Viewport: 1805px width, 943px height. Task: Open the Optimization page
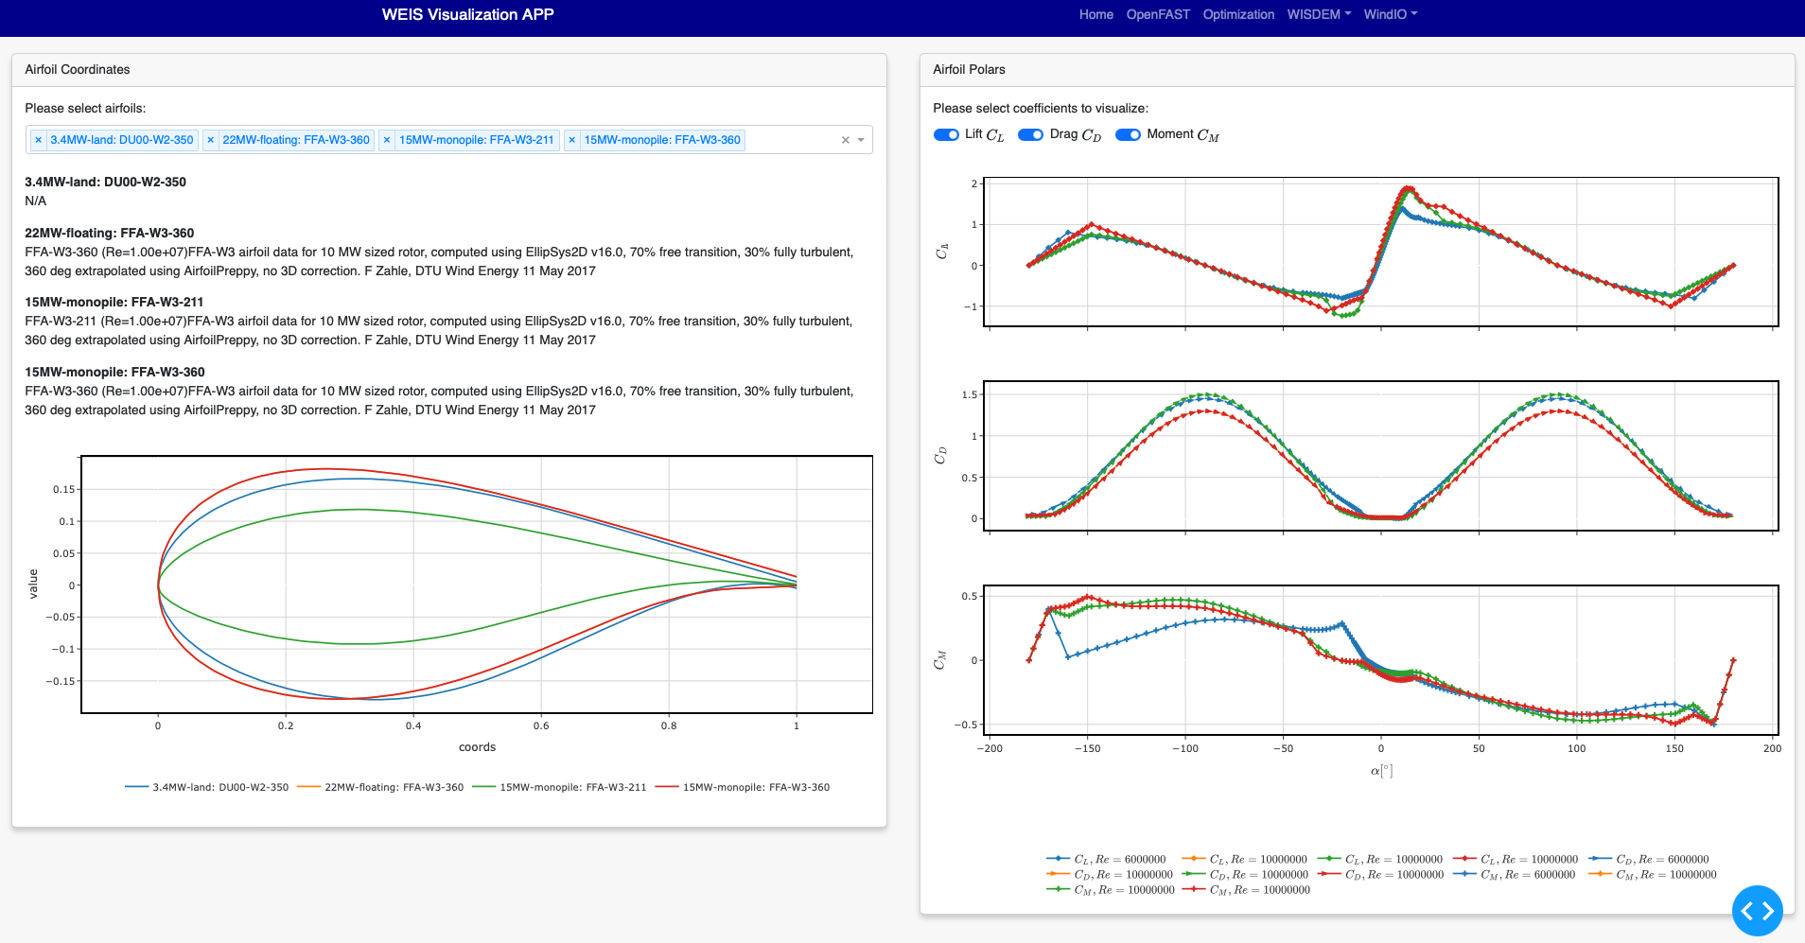(1238, 14)
